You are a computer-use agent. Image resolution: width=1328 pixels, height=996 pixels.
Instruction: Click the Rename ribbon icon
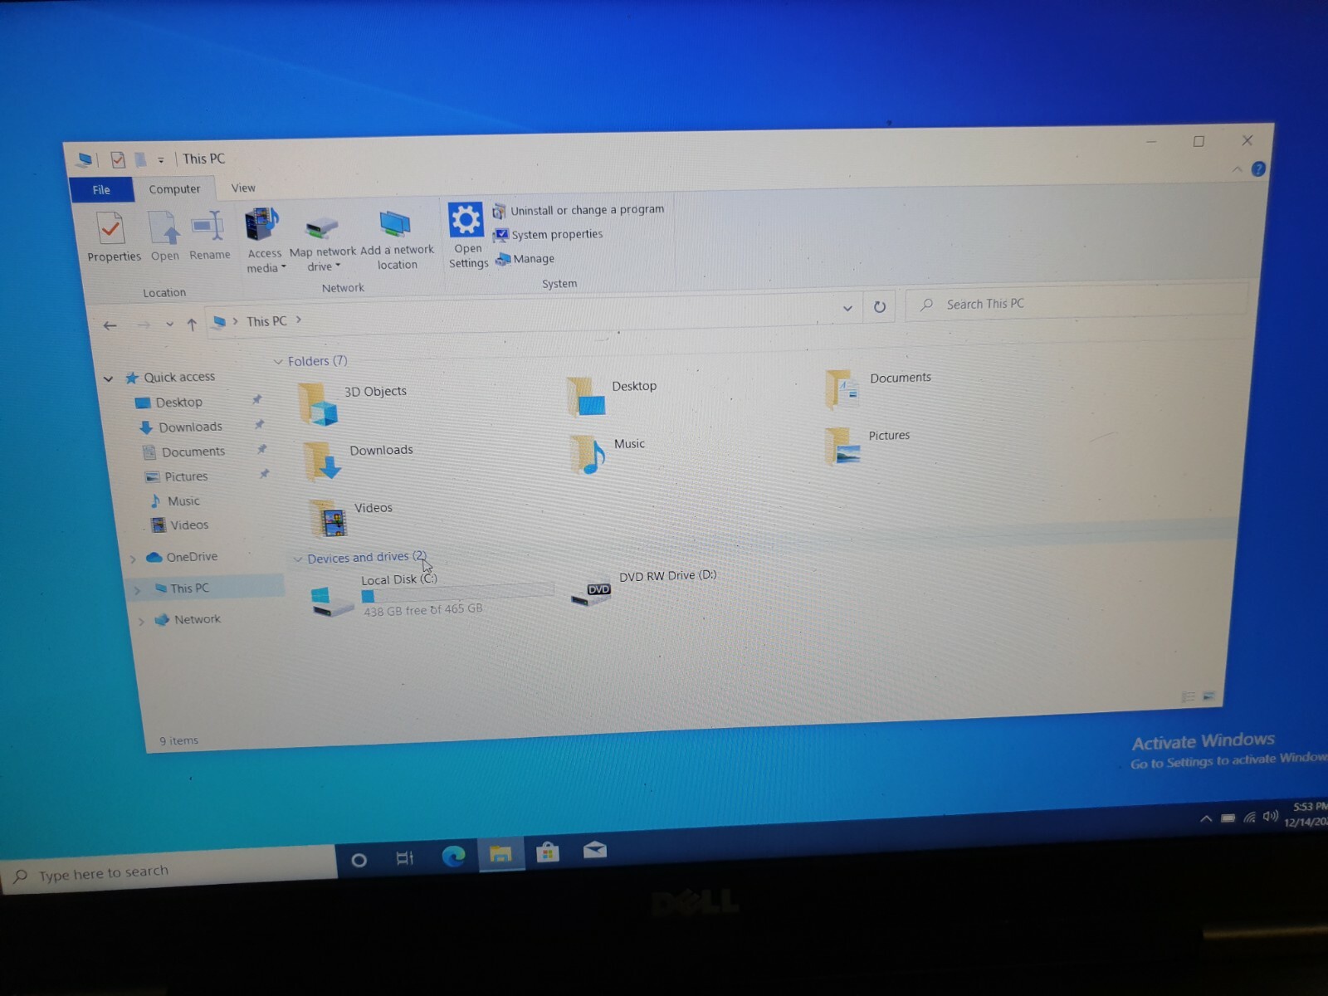coord(209,236)
